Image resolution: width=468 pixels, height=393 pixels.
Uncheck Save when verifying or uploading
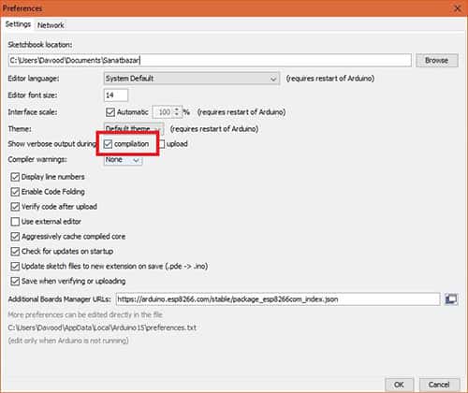[15, 281]
